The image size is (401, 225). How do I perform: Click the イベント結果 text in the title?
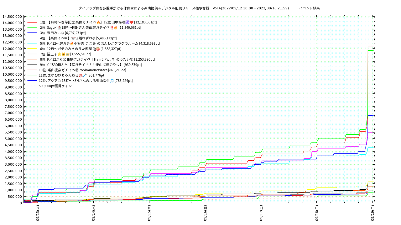point(309,8)
